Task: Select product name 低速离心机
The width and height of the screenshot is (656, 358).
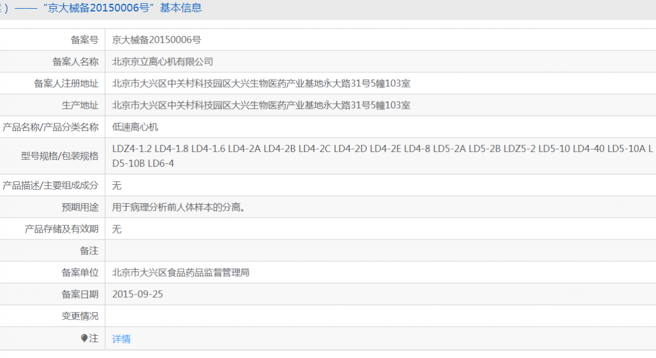Action: click(135, 127)
